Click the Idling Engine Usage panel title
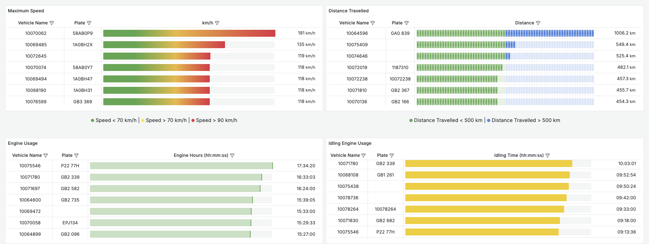The height and width of the screenshot is (244, 649). tap(350, 143)
